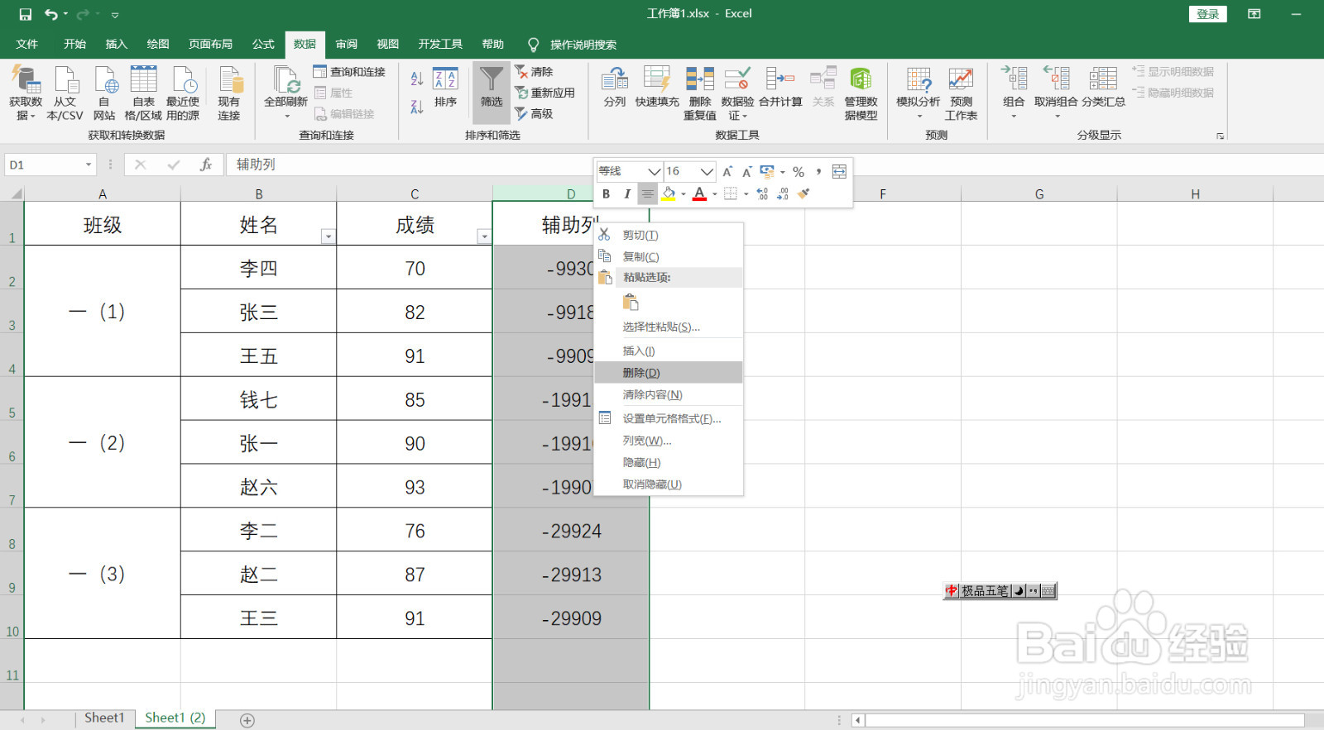The width and height of the screenshot is (1324, 730).
Task: Choose Format Cells (设置单元格格式) menu item
Action: [669, 418]
